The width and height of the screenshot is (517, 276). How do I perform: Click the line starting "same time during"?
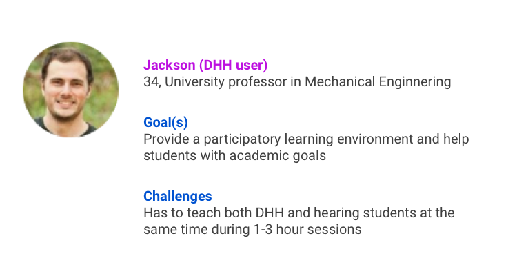pyautogui.click(x=252, y=230)
